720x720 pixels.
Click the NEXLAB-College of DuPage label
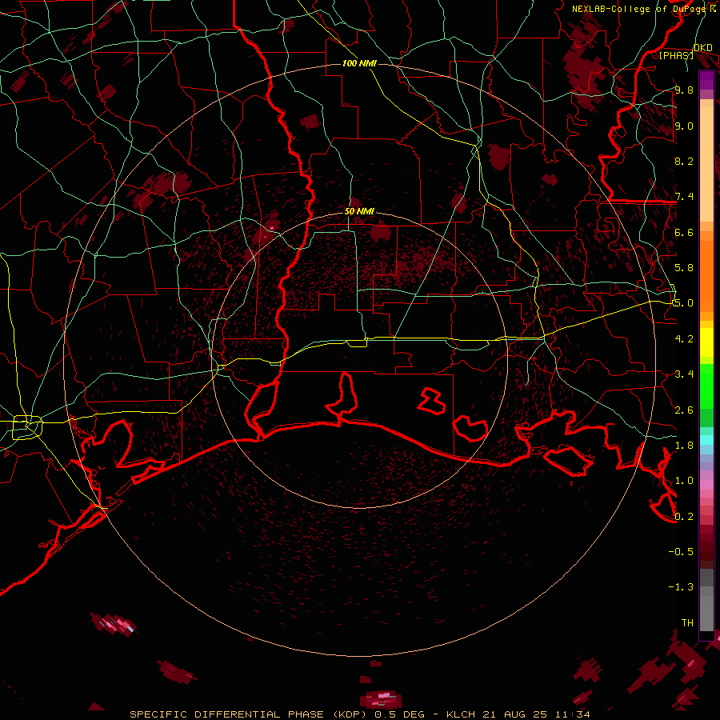(639, 9)
